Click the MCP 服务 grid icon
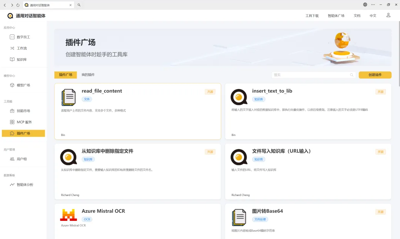Screen dimensions: 400x239 click(x=12, y=122)
